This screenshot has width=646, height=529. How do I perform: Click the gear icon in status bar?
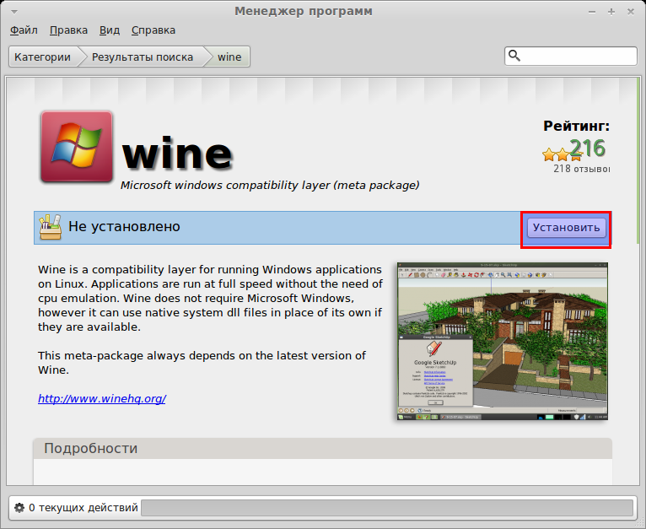click(x=19, y=508)
